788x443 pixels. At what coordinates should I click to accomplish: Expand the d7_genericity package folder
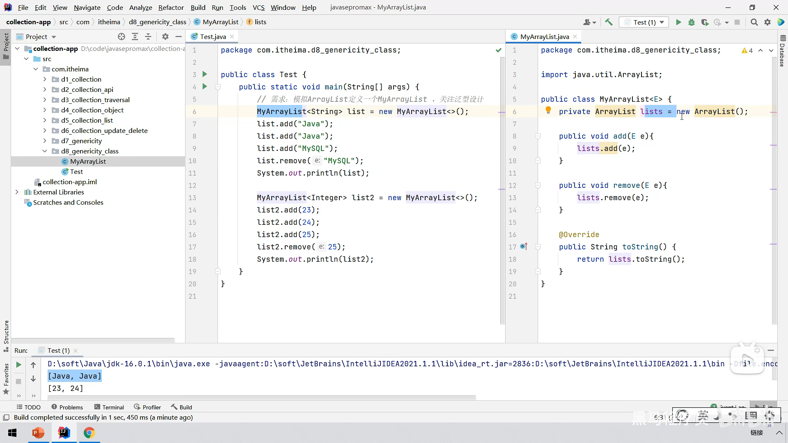pyautogui.click(x=45, y=141)
